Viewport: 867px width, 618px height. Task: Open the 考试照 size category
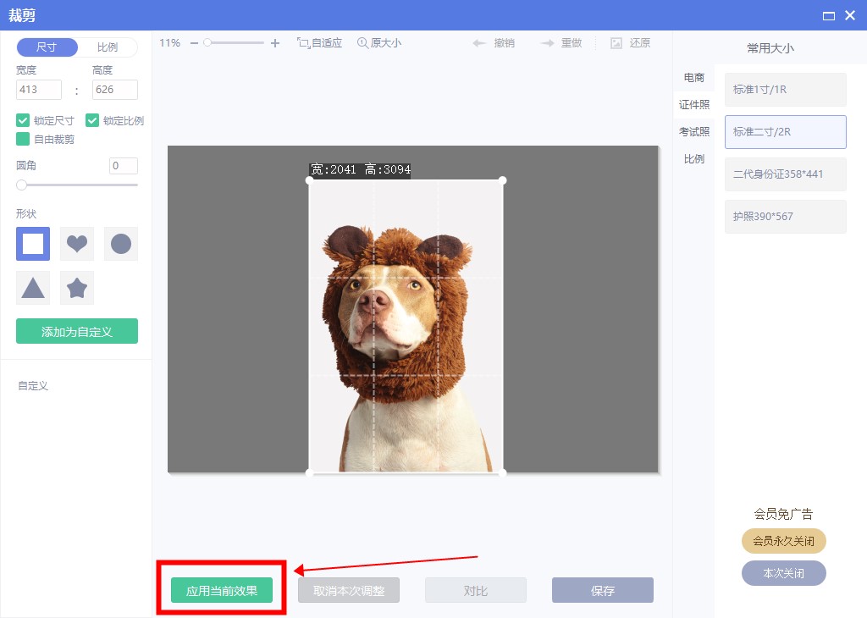(693, 132)
